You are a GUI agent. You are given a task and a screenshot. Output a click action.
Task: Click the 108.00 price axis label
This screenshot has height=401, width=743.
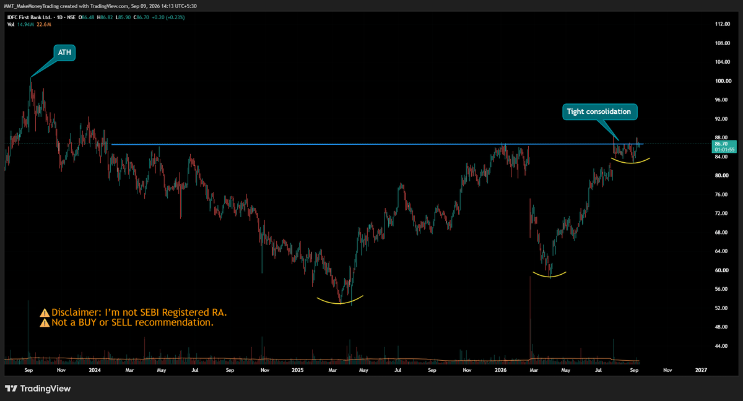pyautogui.click(x=724, y=43)
